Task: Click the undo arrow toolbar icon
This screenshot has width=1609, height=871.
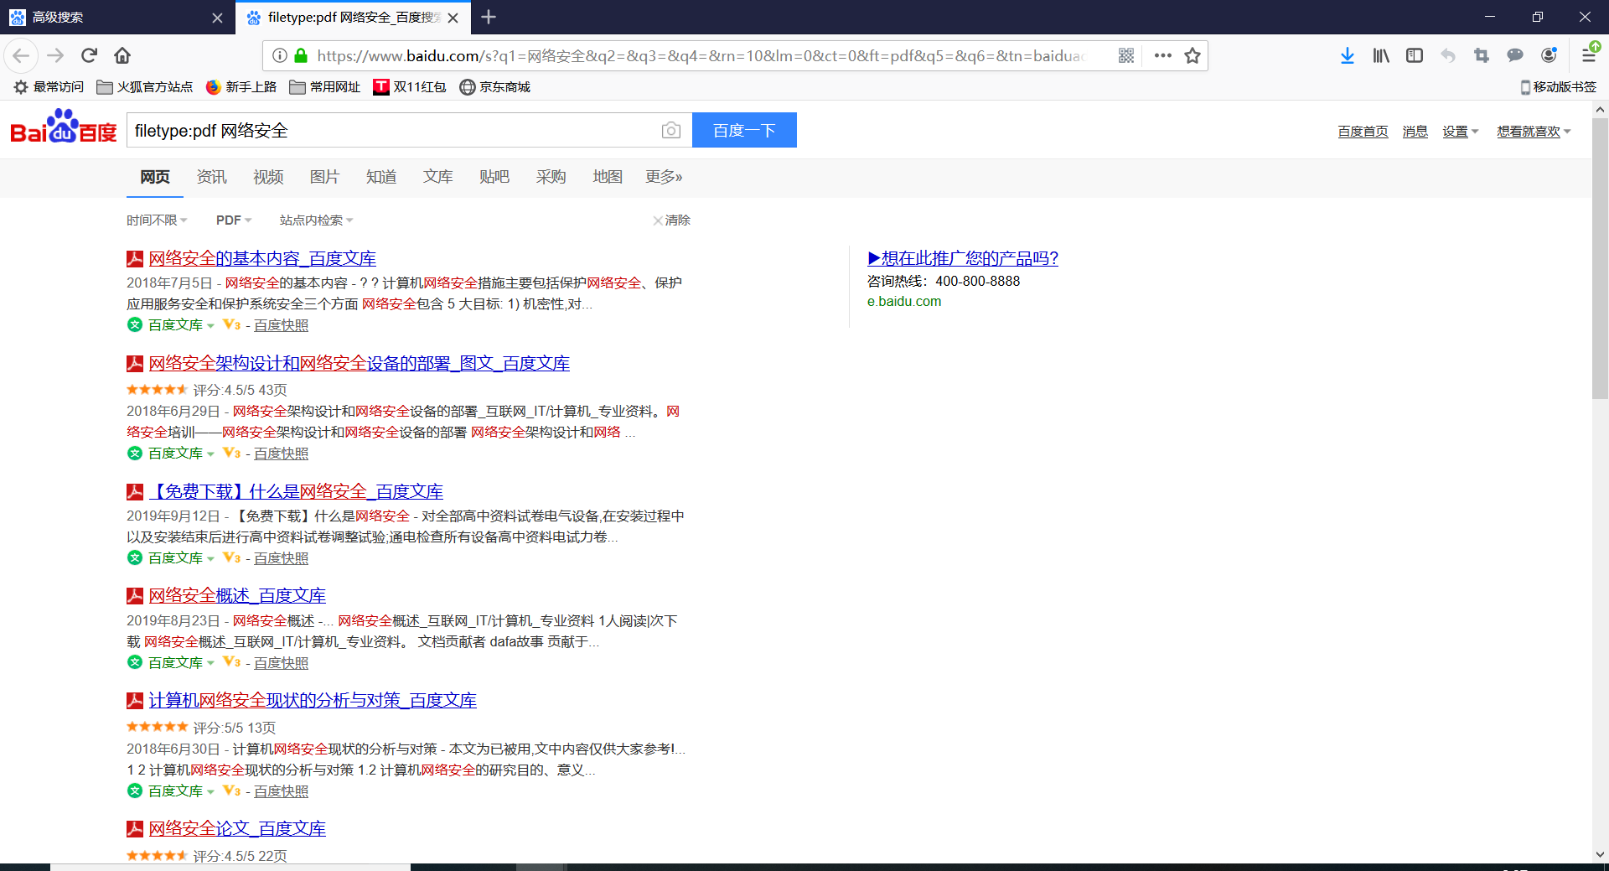Action: pos(1448,56)
